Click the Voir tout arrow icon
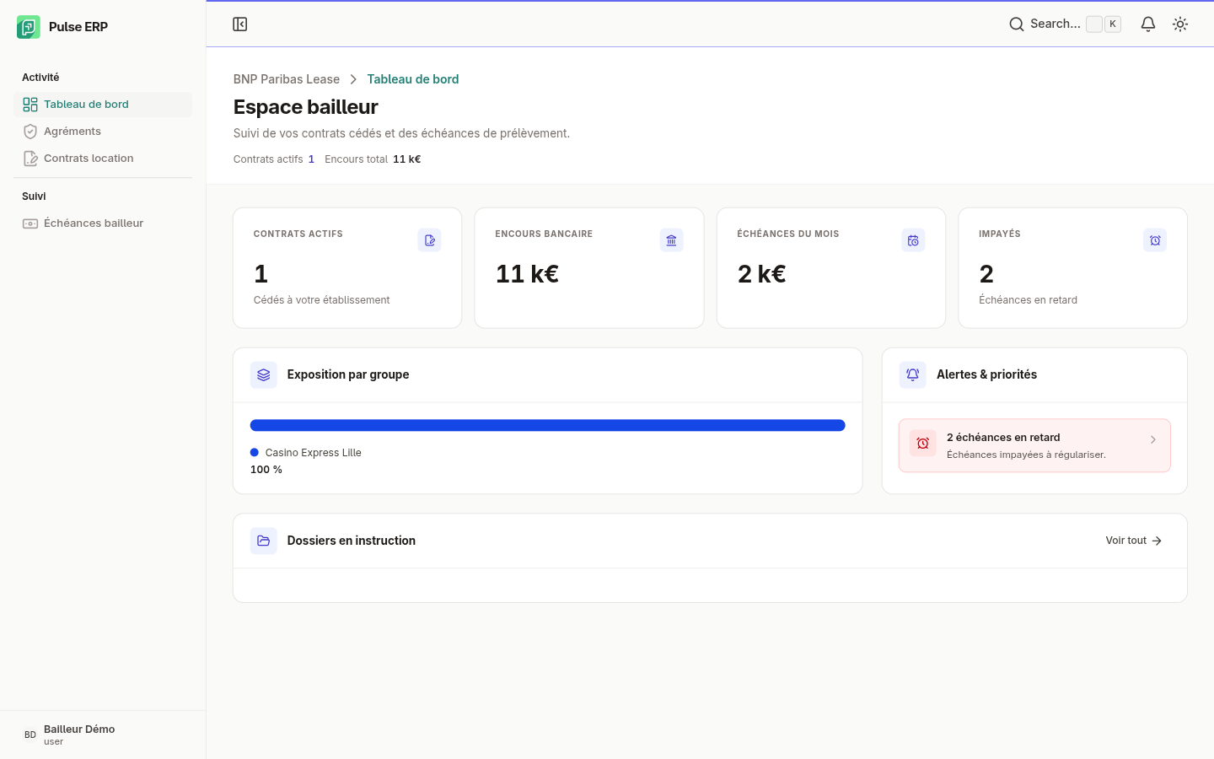Image resolution: width=1214 pixels, height=759 pixels. (1157, 541)
